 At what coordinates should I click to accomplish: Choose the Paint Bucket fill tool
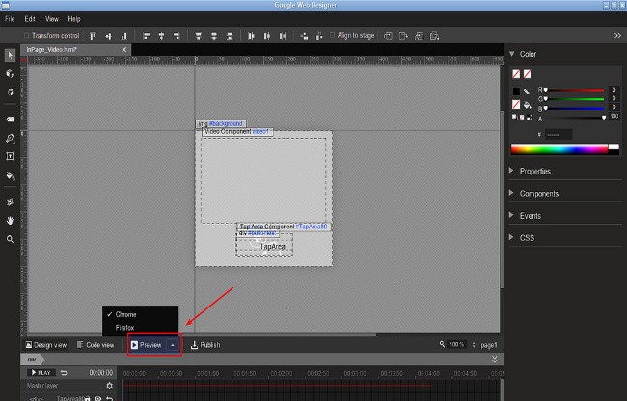click(10, 176)
